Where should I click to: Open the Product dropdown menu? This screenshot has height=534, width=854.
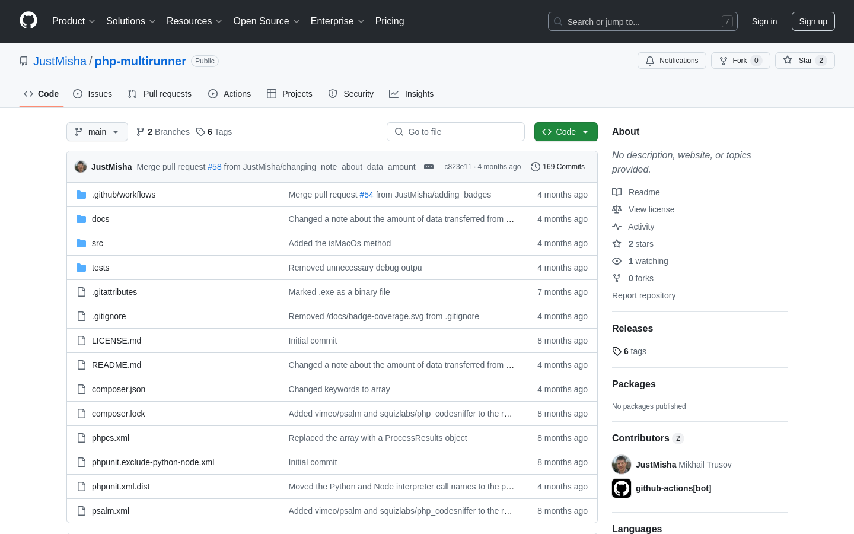pos(74,21)
